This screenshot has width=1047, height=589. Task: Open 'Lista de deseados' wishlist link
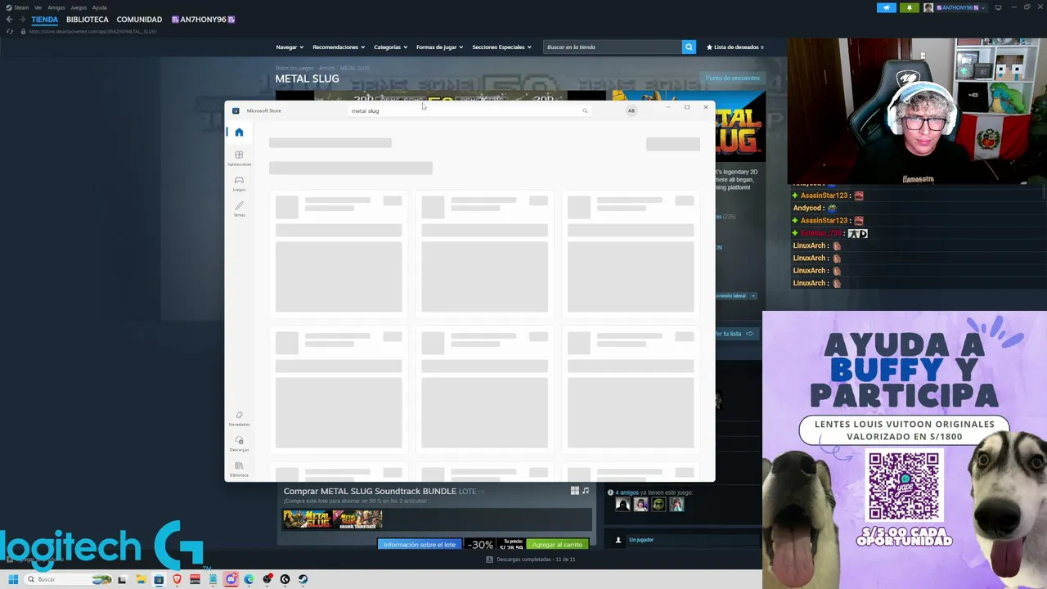tap(735, 47)
